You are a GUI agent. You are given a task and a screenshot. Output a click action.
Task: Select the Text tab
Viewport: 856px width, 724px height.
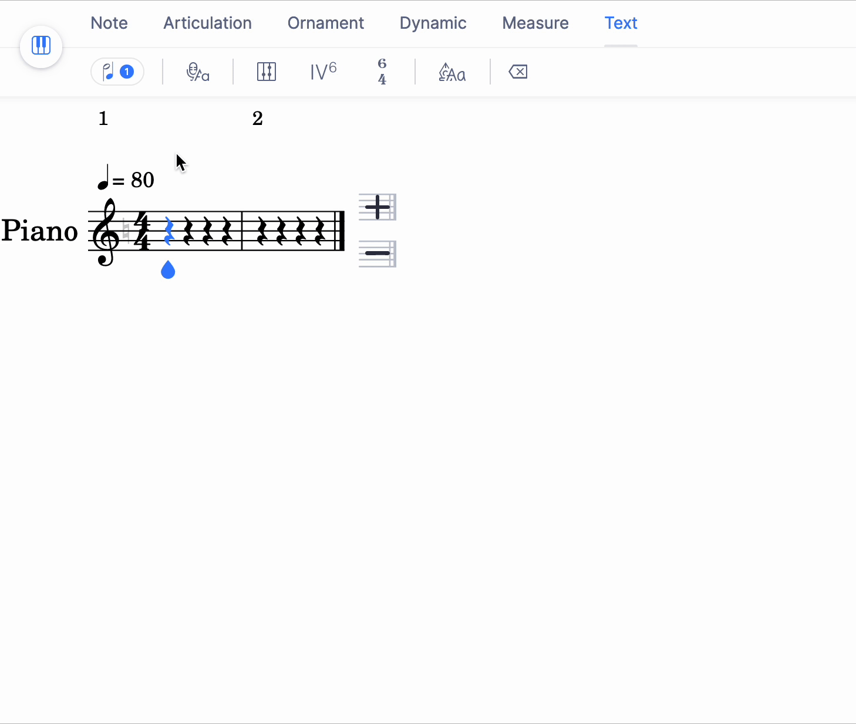pyautogui.click(x=621, y=23)
